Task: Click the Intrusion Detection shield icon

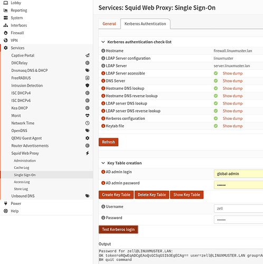Action: click(x=87, y=86)
